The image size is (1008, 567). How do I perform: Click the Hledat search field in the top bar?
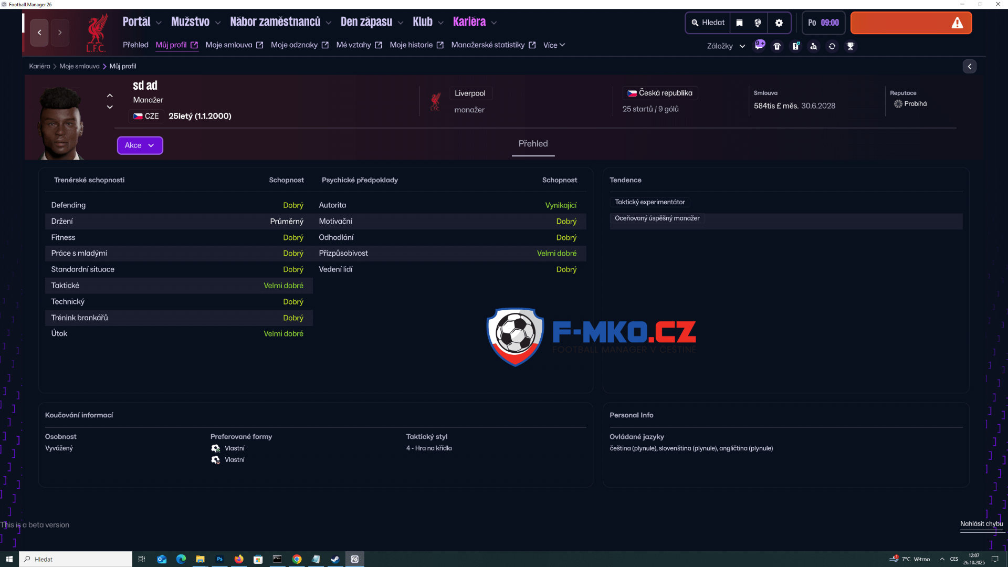[x=708, y=23]
